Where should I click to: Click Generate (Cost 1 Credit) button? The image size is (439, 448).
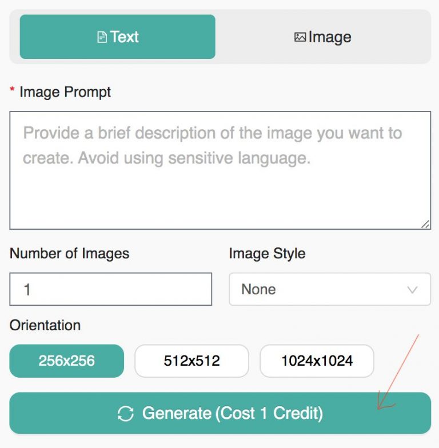point(220,413)
